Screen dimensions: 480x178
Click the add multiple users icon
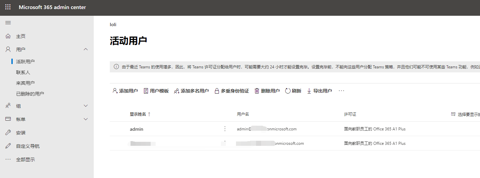coord(177,91)
